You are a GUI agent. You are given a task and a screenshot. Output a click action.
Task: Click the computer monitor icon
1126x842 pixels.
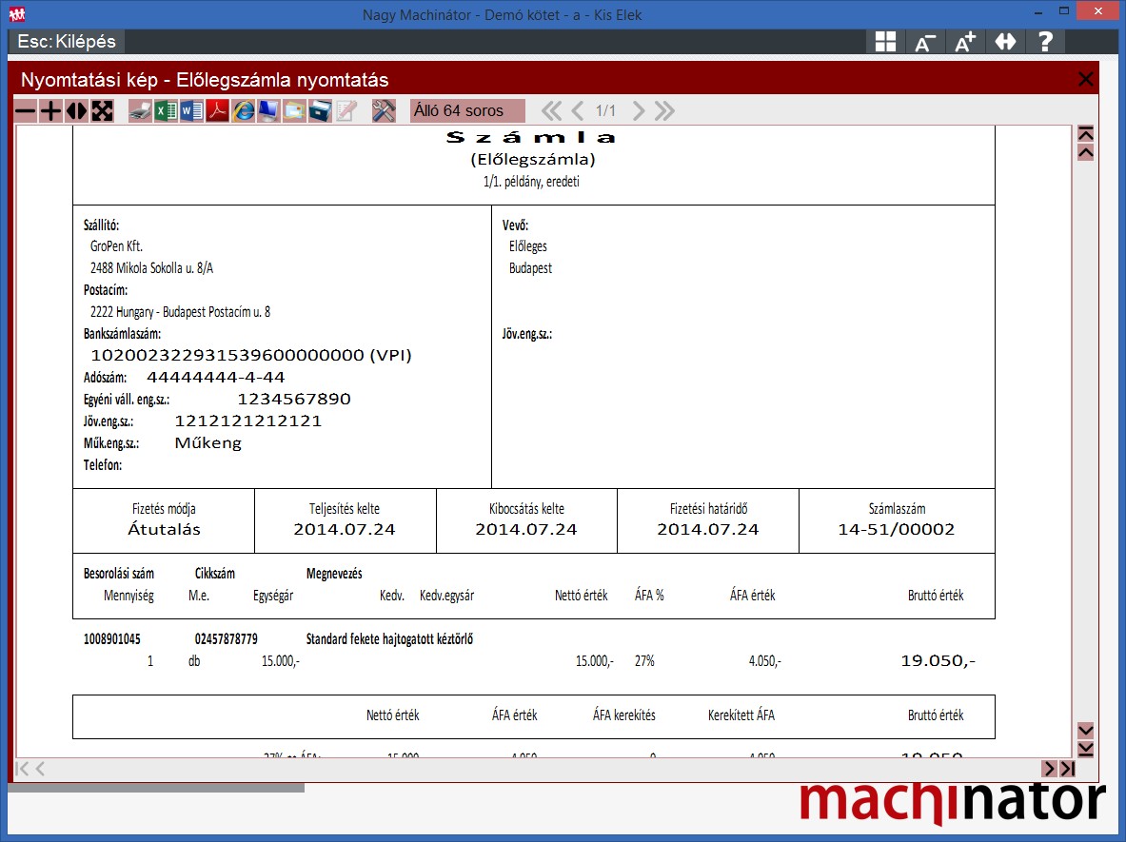coord(269,110)
